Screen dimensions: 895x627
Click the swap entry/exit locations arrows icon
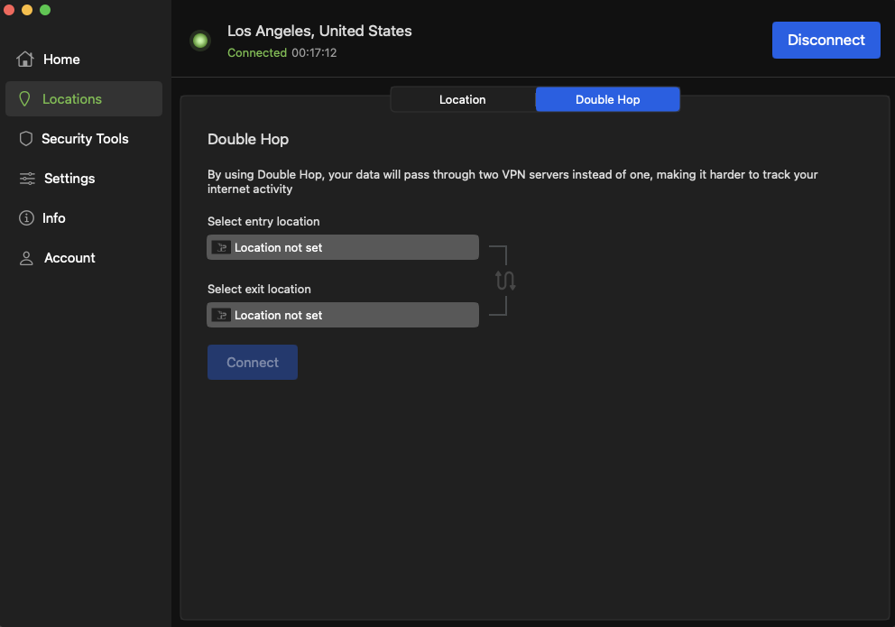pyautogui.click(x=505, y=281)
